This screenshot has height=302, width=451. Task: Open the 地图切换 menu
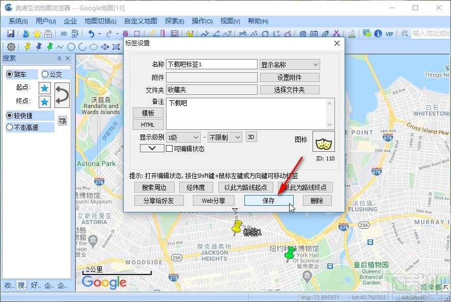click(100, 21)
